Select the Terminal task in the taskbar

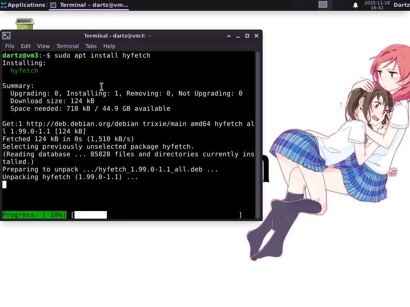coord(89,5)
